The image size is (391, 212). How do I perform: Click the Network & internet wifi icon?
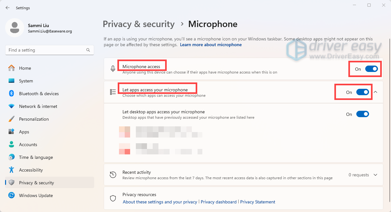[11, 106]
